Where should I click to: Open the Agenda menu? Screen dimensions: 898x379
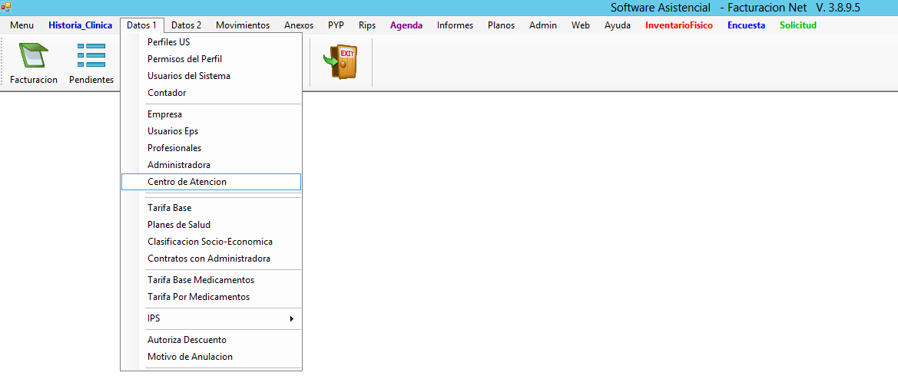[406, 25]
